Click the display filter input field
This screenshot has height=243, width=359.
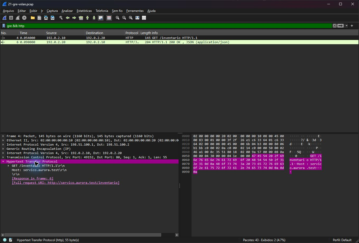click(169, 26)
